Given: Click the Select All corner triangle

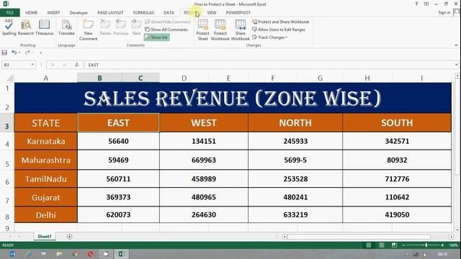Looking at the screenshot, I should (9, 78).
